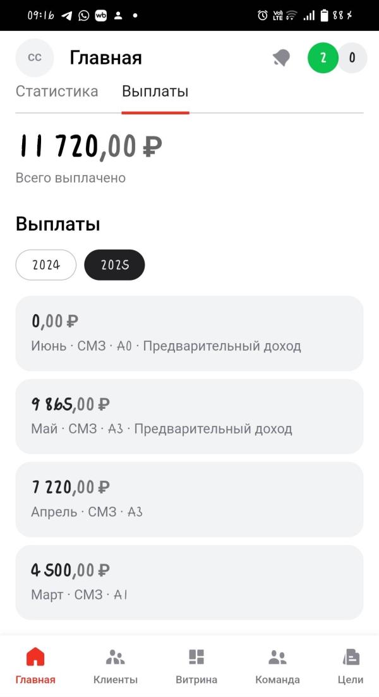The width and height of the screenshot is (379, 697).
Task: Tap the green counter badge showing 2
Action: (x=323, y=58)
